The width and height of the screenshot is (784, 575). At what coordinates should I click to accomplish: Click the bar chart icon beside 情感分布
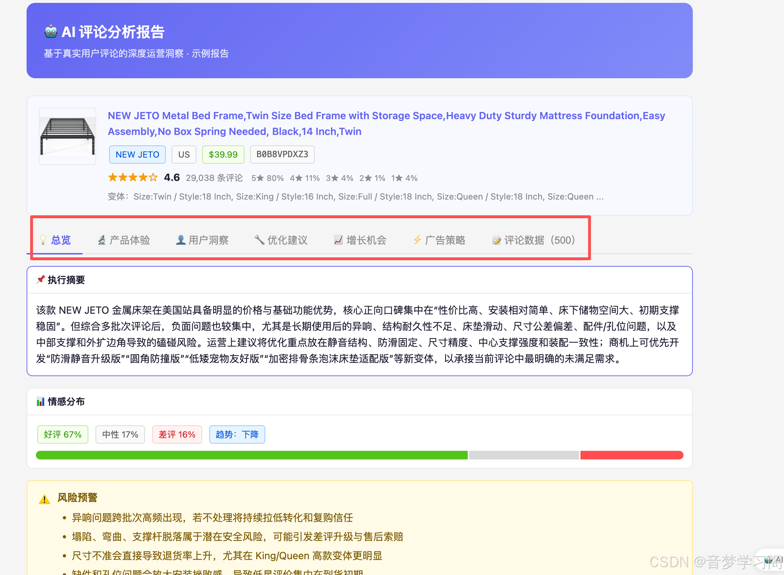41,401
